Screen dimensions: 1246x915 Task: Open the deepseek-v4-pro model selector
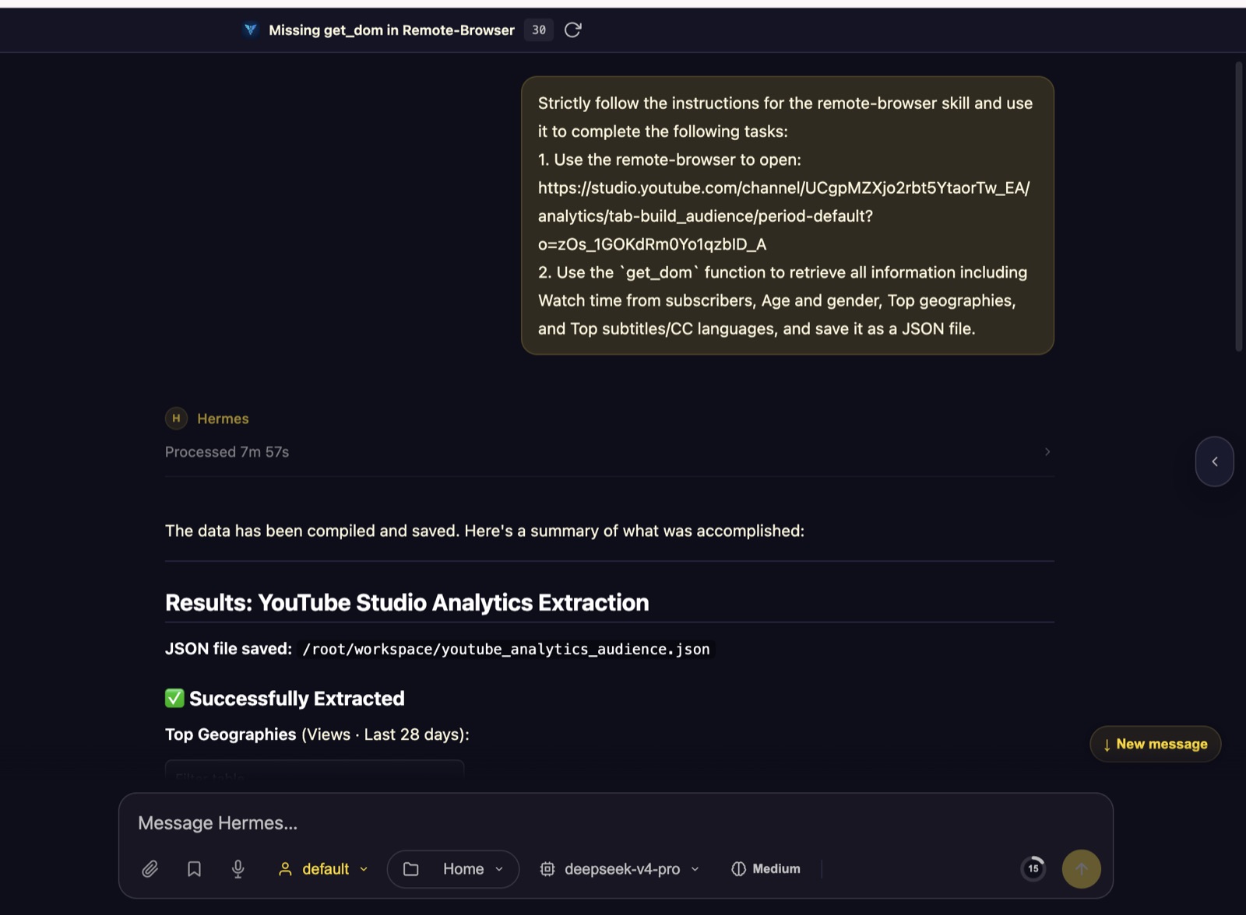pos(620,868)
